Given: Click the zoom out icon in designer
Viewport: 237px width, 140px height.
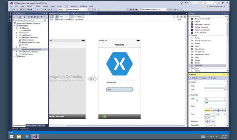Looking at the screenshot, I should (x=178, y=17).
